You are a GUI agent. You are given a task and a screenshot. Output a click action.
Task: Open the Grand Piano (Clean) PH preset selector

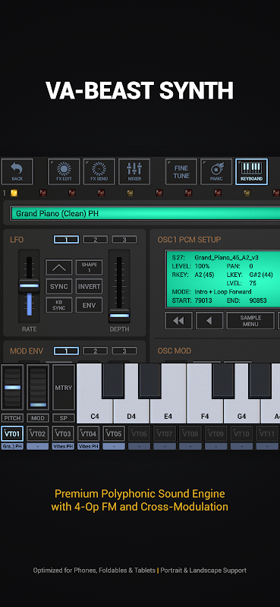pos(146,213)
